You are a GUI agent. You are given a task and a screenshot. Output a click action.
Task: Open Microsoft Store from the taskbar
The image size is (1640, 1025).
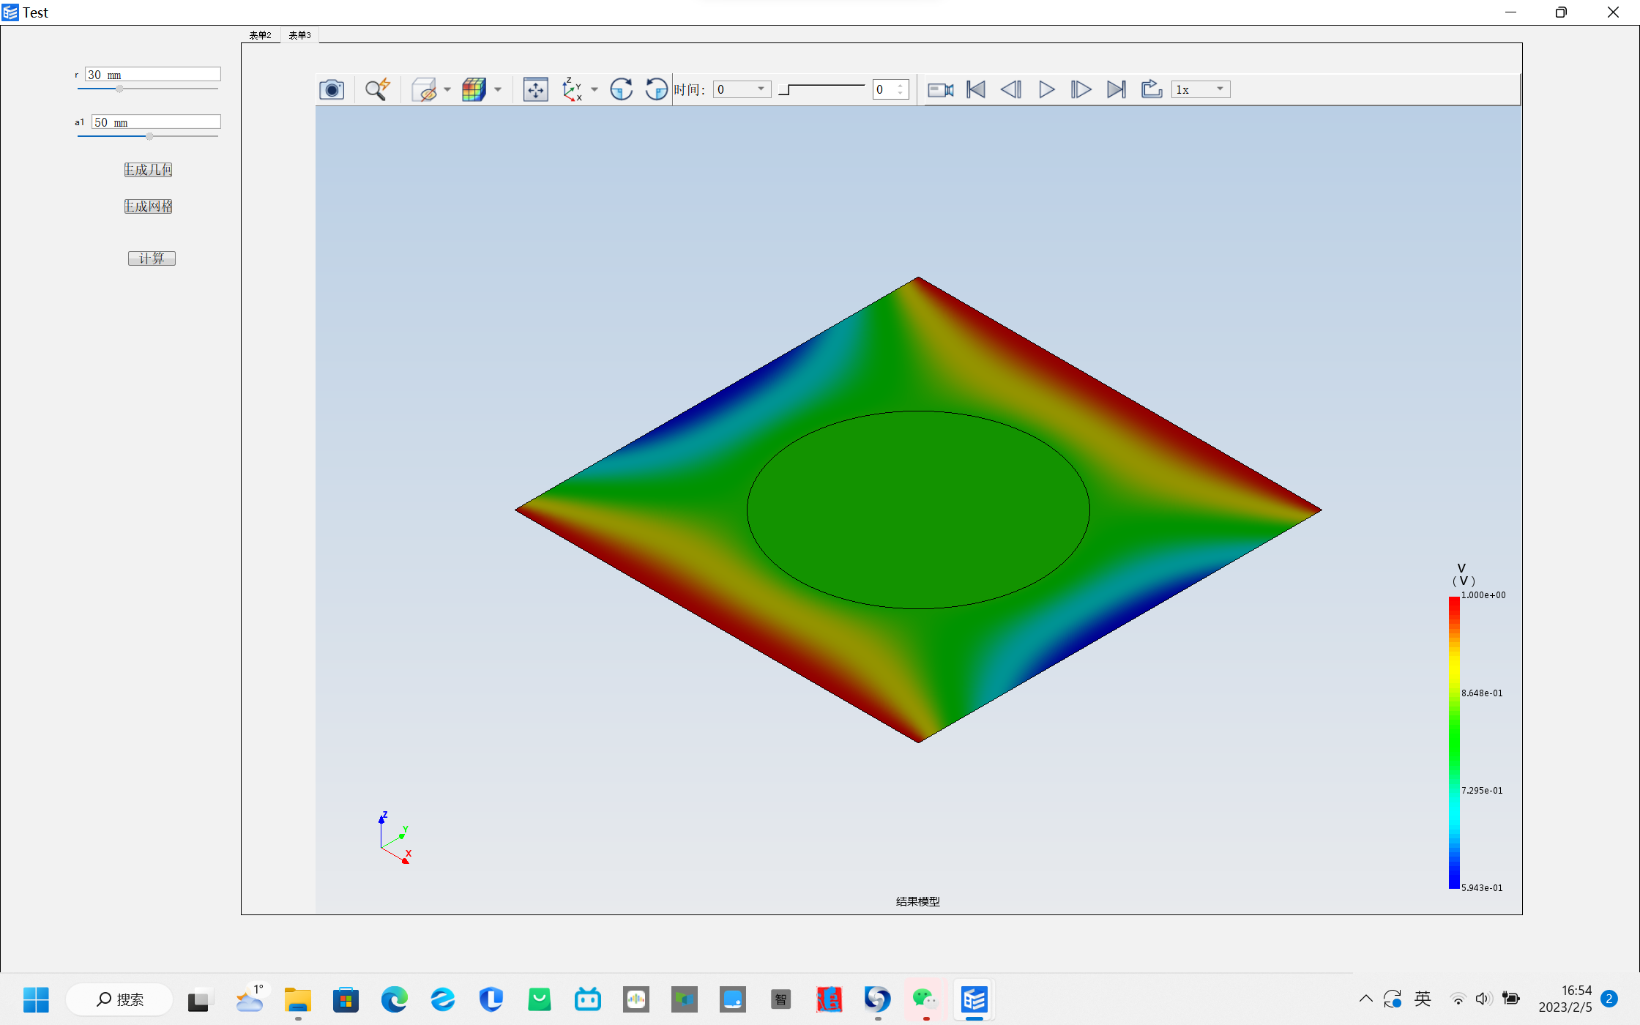pyautogui.click(x=346, y=999)
